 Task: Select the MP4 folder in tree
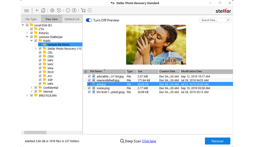pyautogui.click(x=50, y=84)
